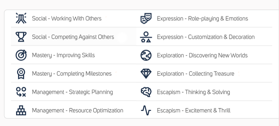Click the brain icon for Thinking & Solving

[x=146, y=92]
